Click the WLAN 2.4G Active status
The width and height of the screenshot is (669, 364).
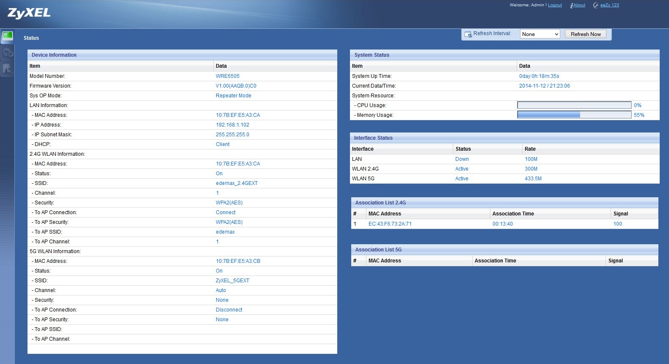coord(462,169)
